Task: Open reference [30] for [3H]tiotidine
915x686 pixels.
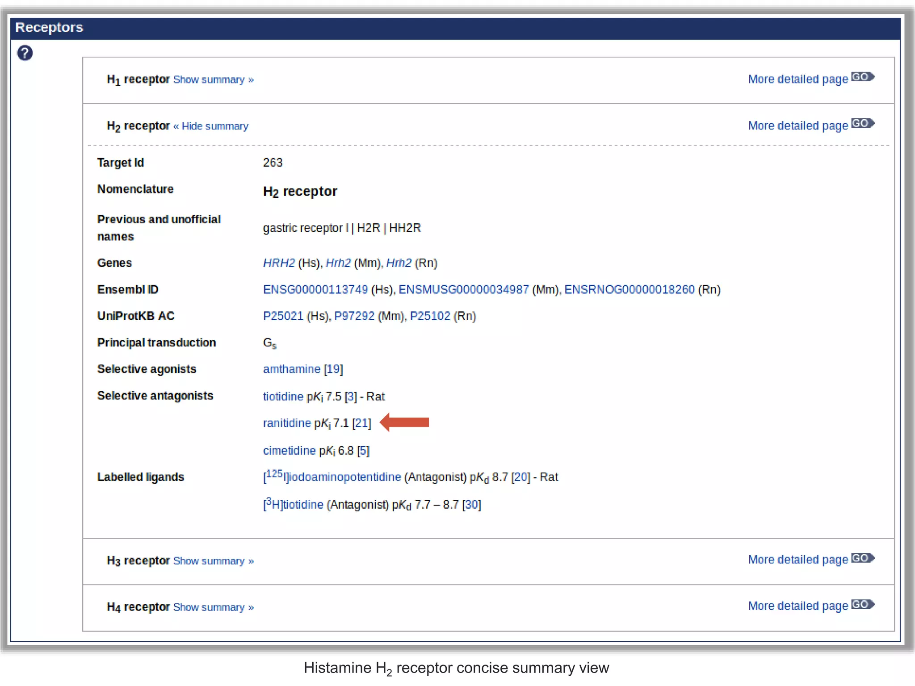Action: (472, 504)
